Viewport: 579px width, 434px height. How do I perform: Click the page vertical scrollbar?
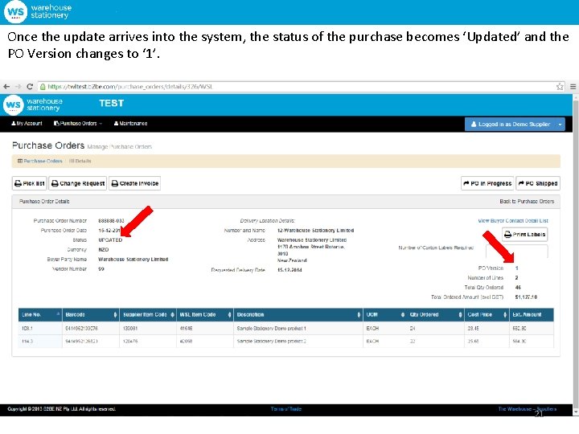(x=575, y=255)
